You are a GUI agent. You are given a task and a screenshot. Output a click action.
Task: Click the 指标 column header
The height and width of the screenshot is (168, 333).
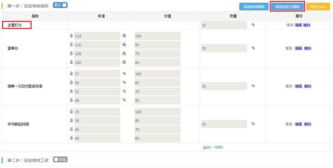coord(35,16)
